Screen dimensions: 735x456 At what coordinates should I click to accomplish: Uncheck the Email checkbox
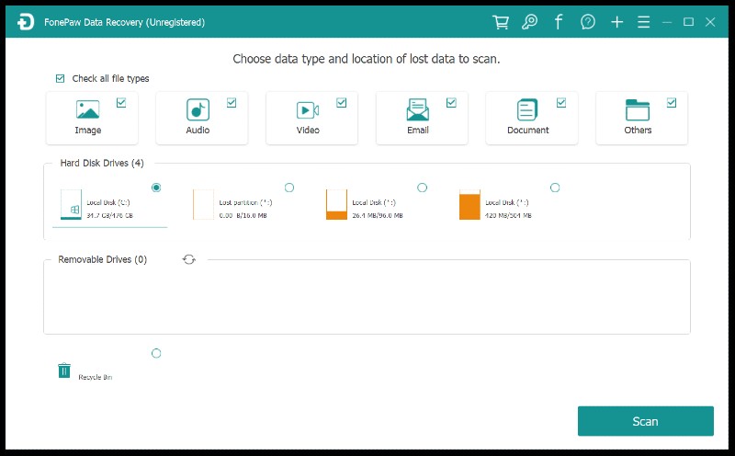point(451,103)
